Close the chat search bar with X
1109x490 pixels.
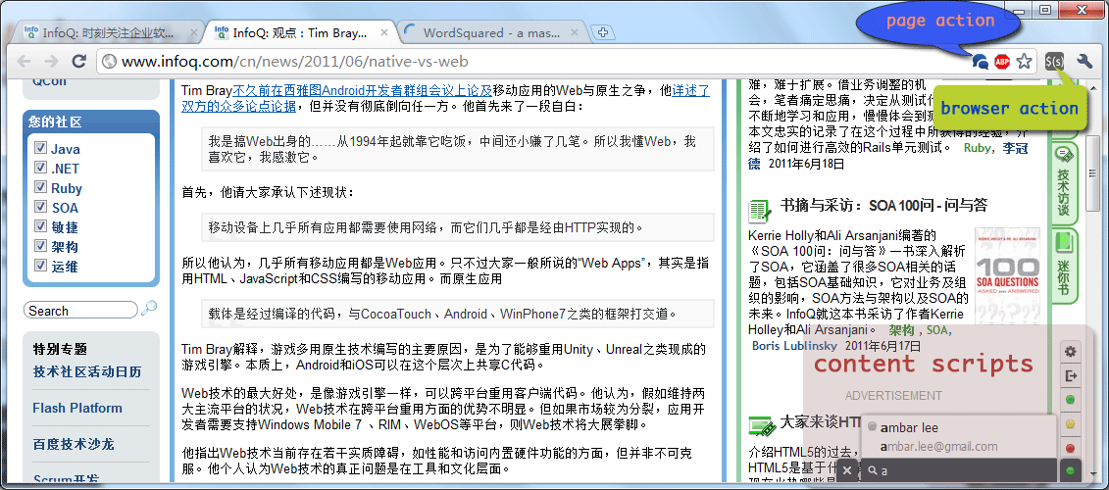click(847, 470)
